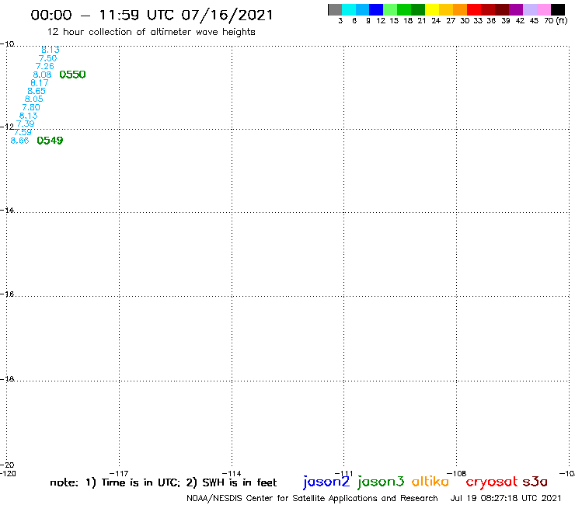Click the gray swatch in the color legend
575x505 pixels.
[x=335, y=9]
